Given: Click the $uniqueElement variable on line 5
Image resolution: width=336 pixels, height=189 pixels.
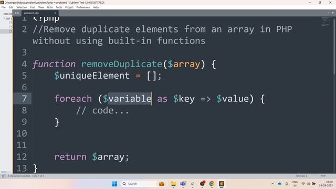Looking at the screenshot, I should [x=92, y=76].
